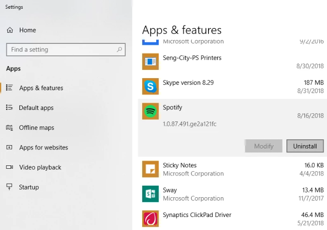Click the Skype size 187 MB
Image resolution: width=327 pixels, height=230 pixels.
[x=313, y=82]
